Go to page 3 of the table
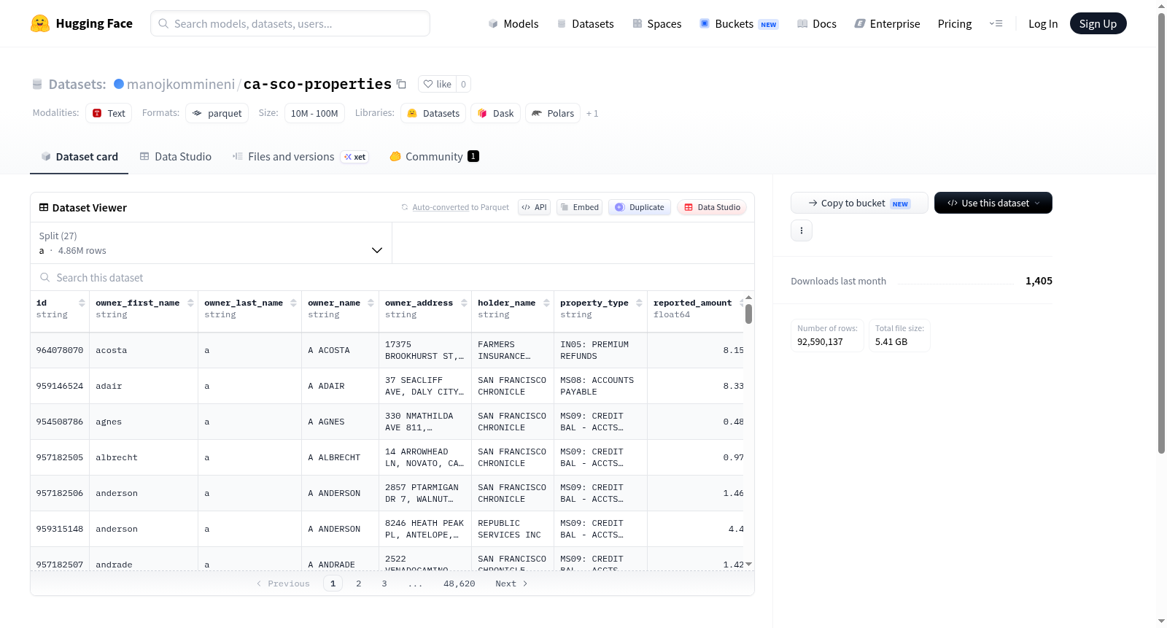The height and width of the screenshot is (628, 1167). 384,584
